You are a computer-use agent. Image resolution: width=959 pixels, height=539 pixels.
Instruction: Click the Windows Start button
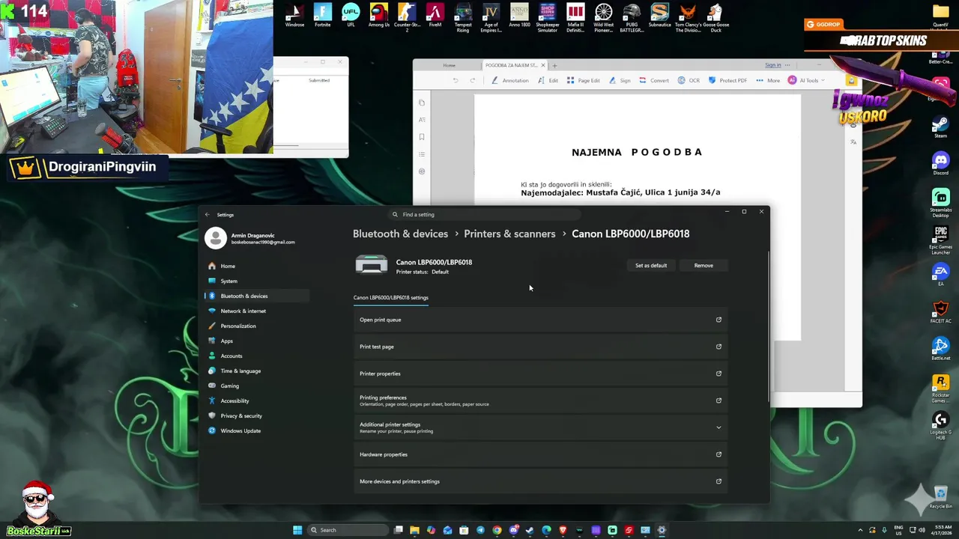(297, 530)
